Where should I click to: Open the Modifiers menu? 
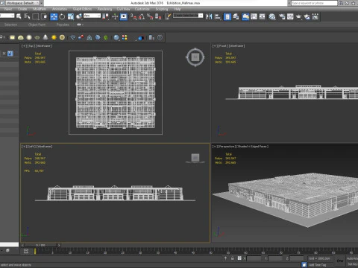(x=40, y=9)
